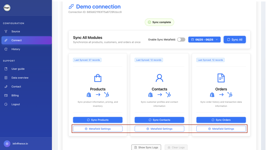Click Shopify icon under Orders heading
Image resolution: width=267 pixels, height=150 pixels.
(x=212, y=95)
